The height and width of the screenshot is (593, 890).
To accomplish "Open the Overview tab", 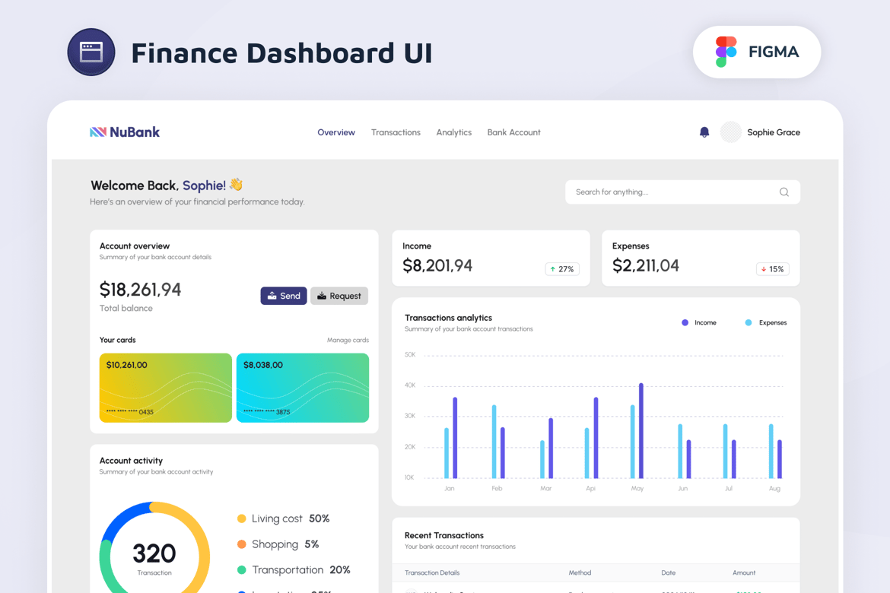I will [336, 132].
